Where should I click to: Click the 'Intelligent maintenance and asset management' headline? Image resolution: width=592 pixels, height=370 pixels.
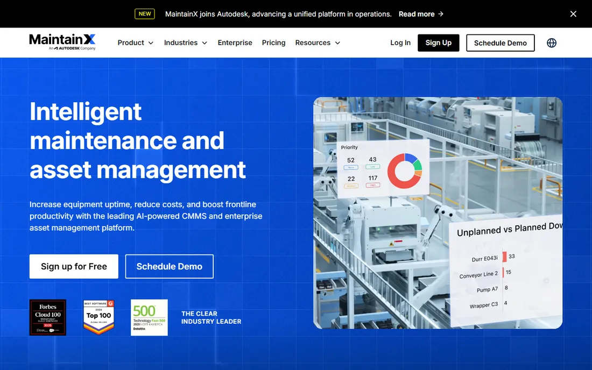[x=137, y=140]
